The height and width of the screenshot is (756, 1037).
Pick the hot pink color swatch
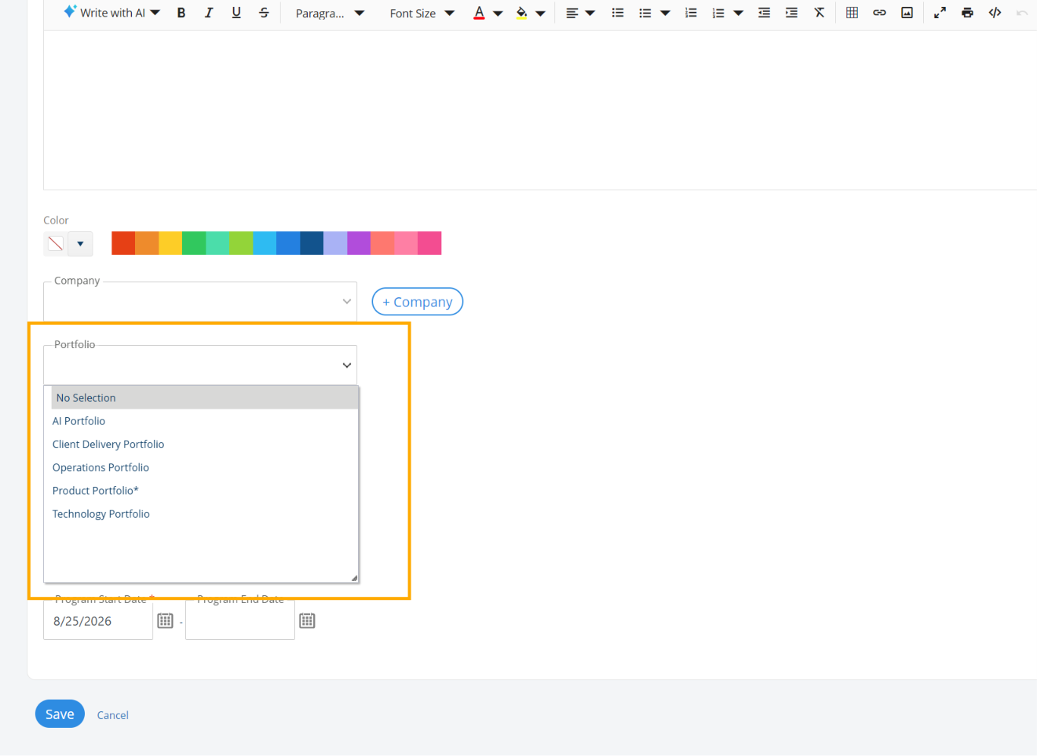coord(429,243)
